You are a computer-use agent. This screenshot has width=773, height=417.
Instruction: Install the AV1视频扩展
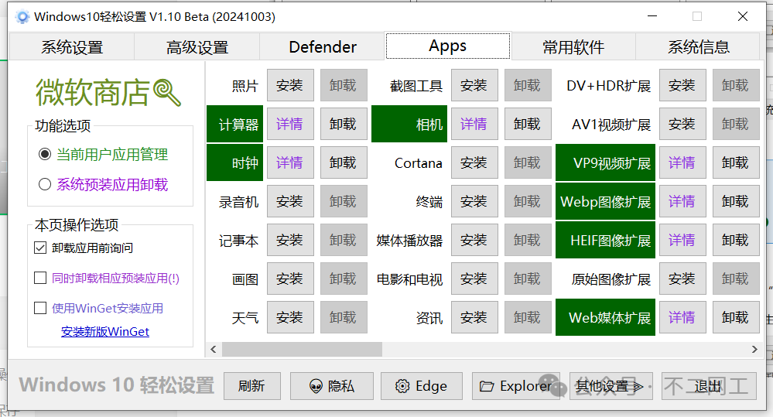click(x=682, y=124)
